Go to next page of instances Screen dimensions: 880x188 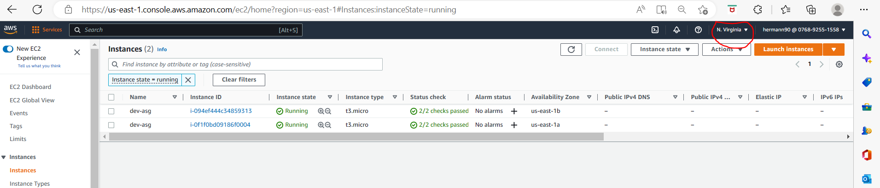click(821, 65)
